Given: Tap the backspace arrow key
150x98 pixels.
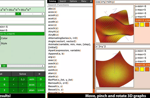Looking at the screenshot, I should 39,74.
